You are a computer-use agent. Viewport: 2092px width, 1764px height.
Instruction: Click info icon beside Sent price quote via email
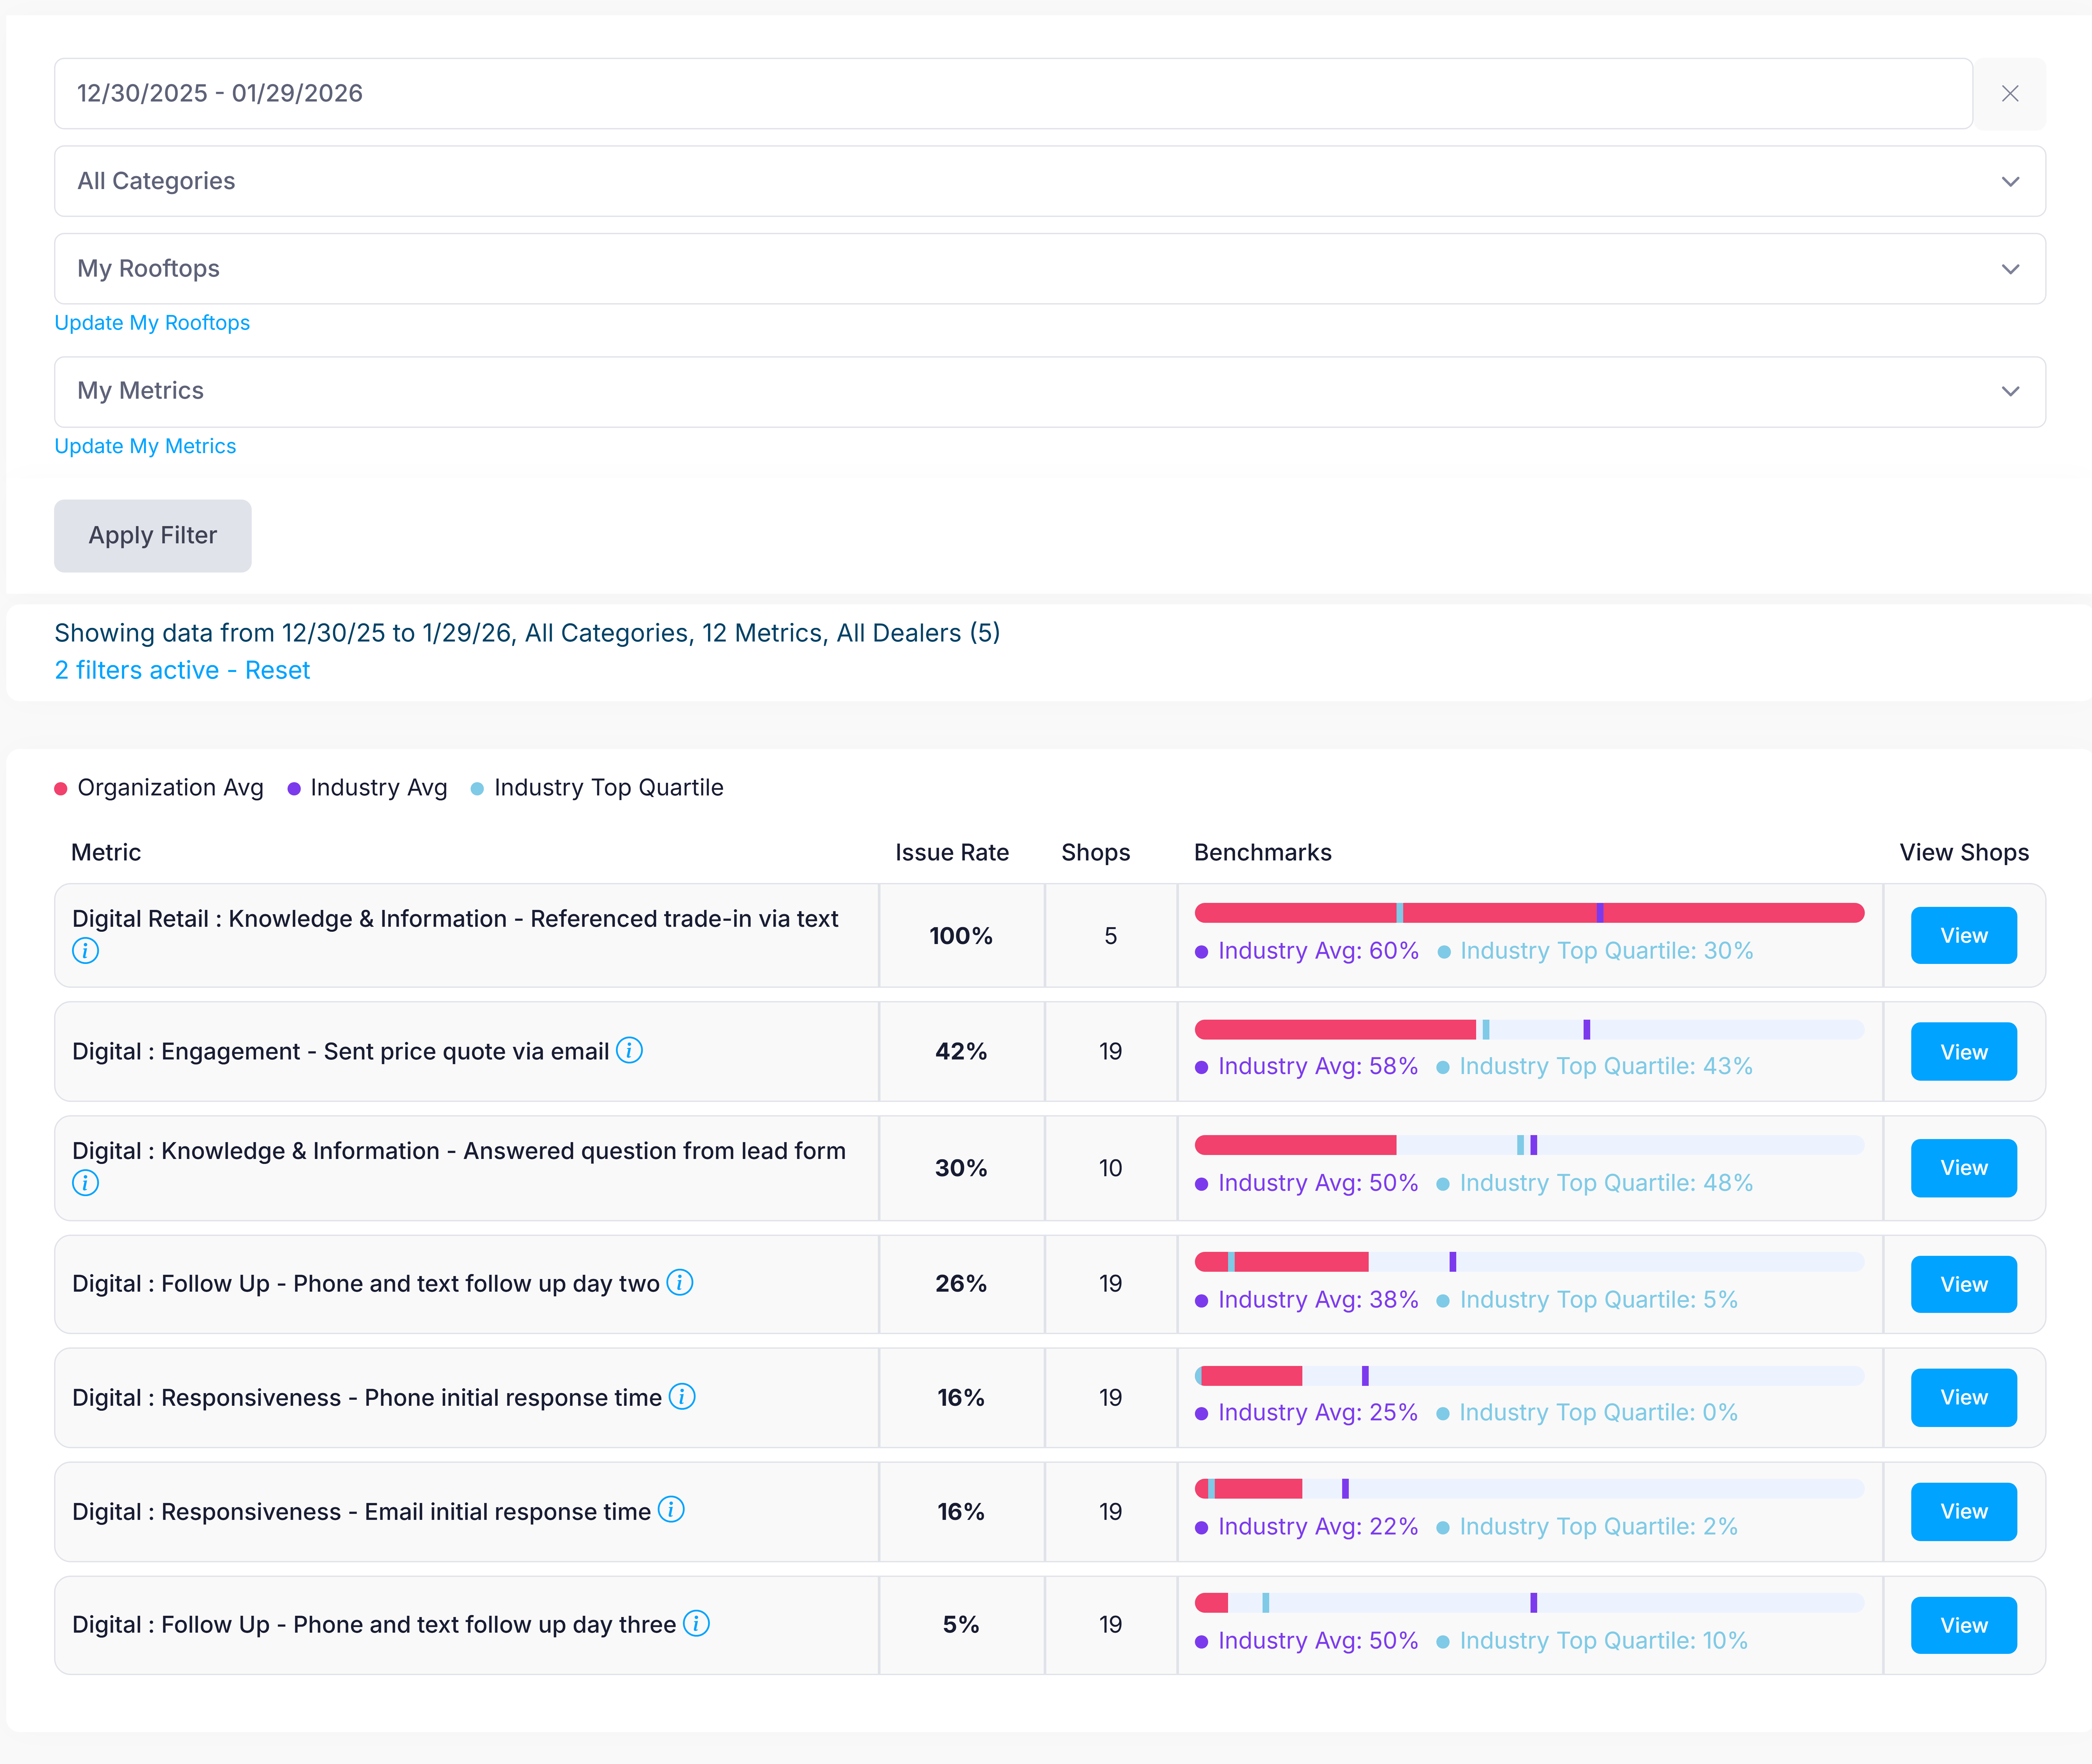(629, 1050)
